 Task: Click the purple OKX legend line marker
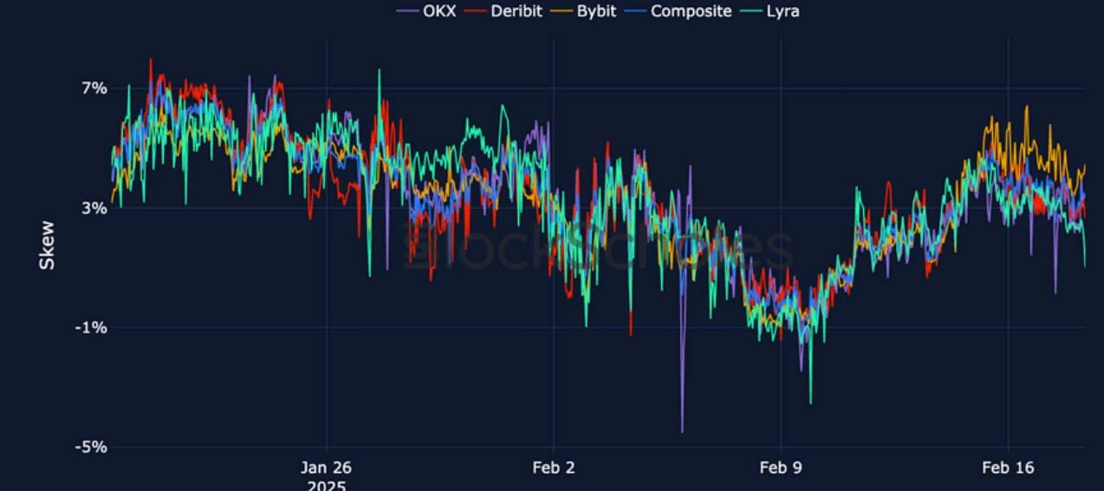[407, 11]
